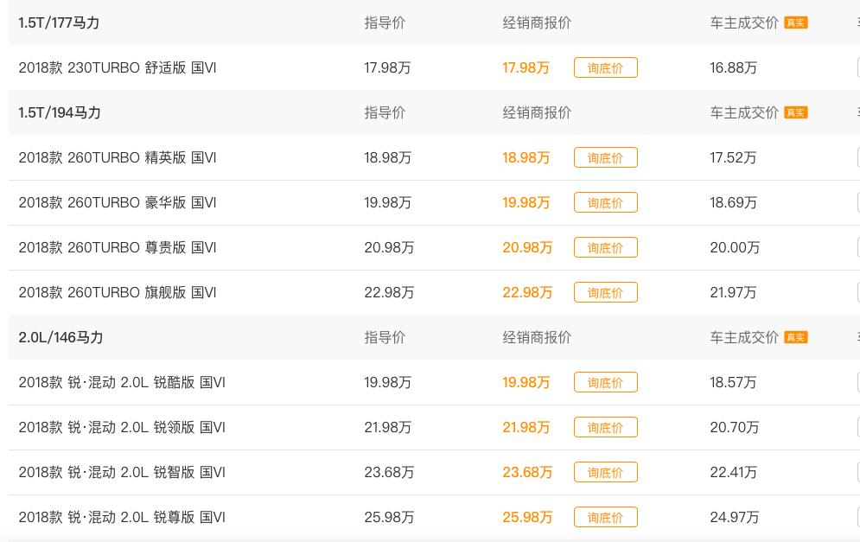860x542 pixels.
Task: Open the 2018款 230TURBO 舒适版 model link
Action: 118,67
